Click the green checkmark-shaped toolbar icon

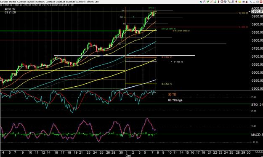coord(208,2)
